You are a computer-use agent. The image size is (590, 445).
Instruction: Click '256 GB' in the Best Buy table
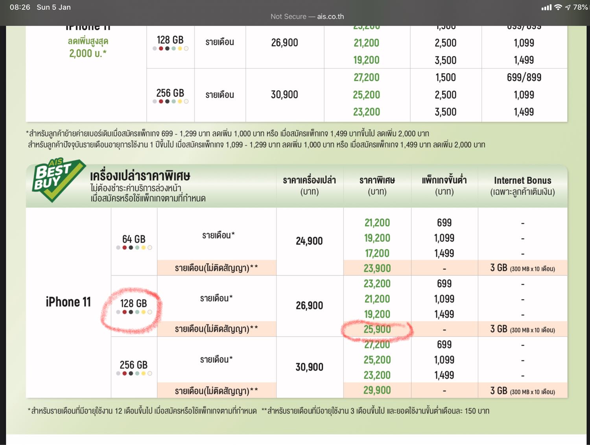click(x=133, y=365)
